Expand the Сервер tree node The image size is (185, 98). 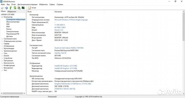(2, 43)
